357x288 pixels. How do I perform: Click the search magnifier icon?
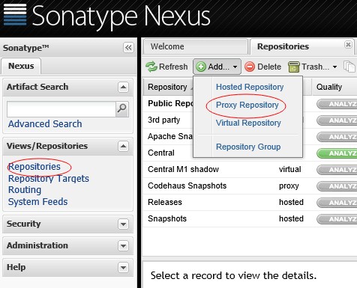point(122,108)
